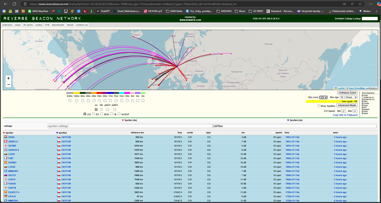
Task: Open the welcome tab
Action: 7,25
